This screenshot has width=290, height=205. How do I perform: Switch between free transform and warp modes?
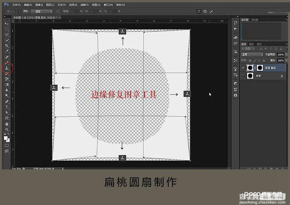point(199,12)
